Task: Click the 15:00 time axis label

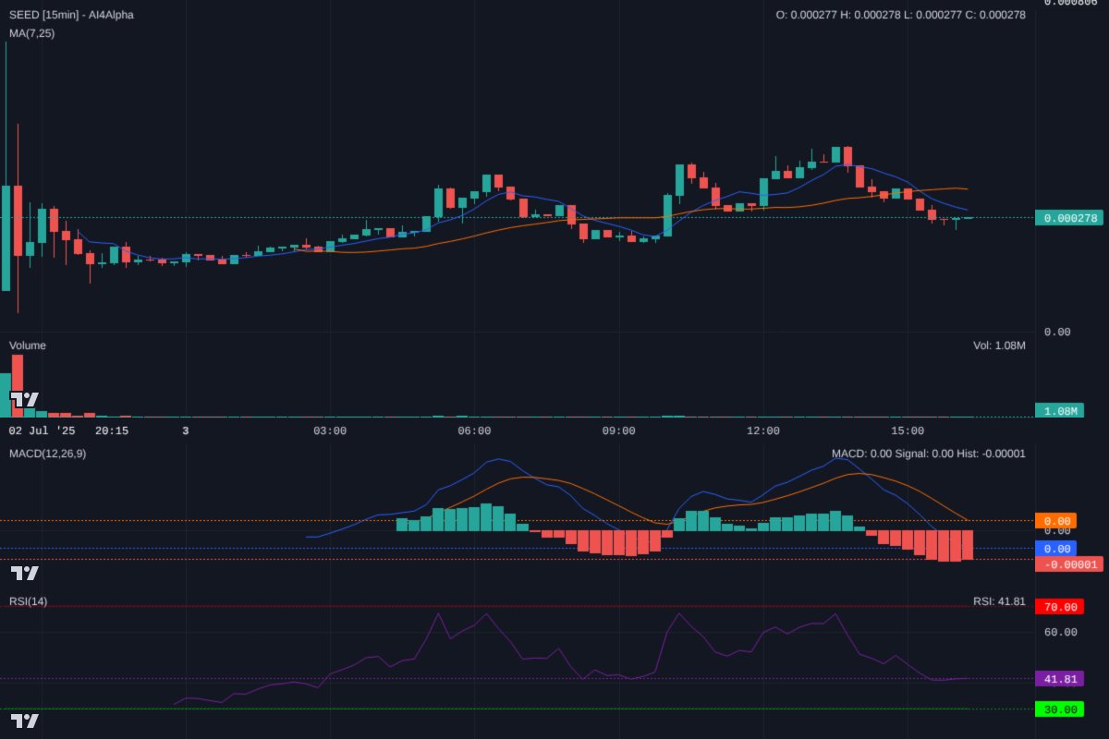Action: [908, 430]
